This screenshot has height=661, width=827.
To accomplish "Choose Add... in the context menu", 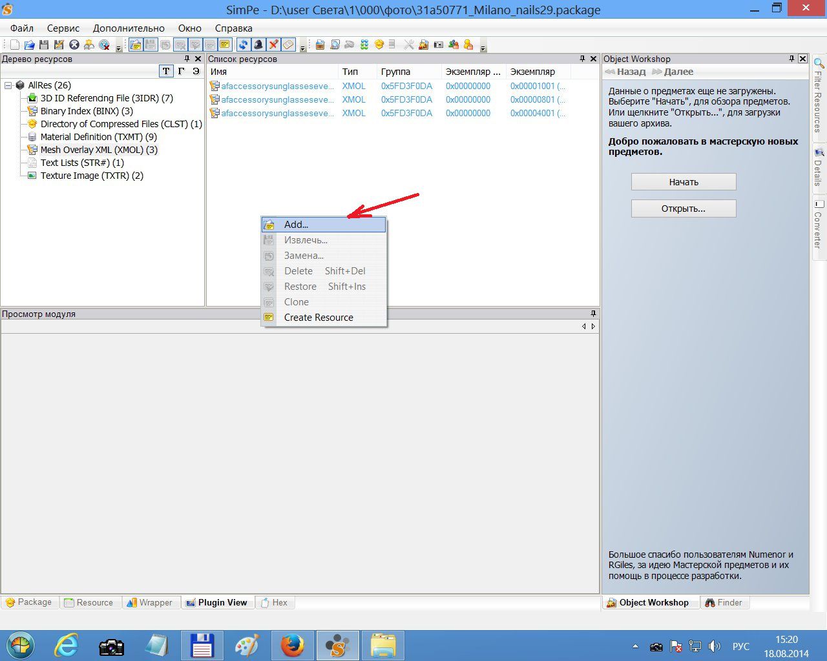I will point(324,225).
